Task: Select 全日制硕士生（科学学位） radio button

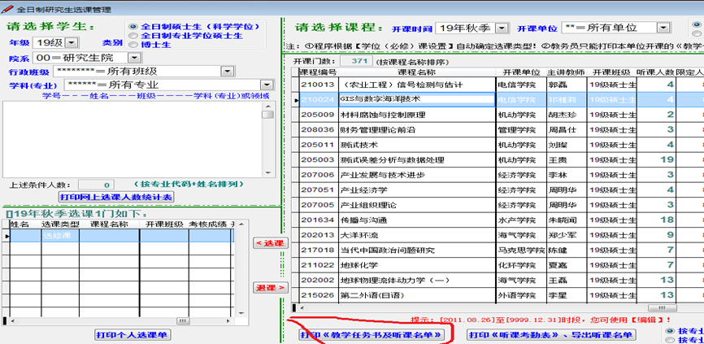Action: (x=133, y=27)
